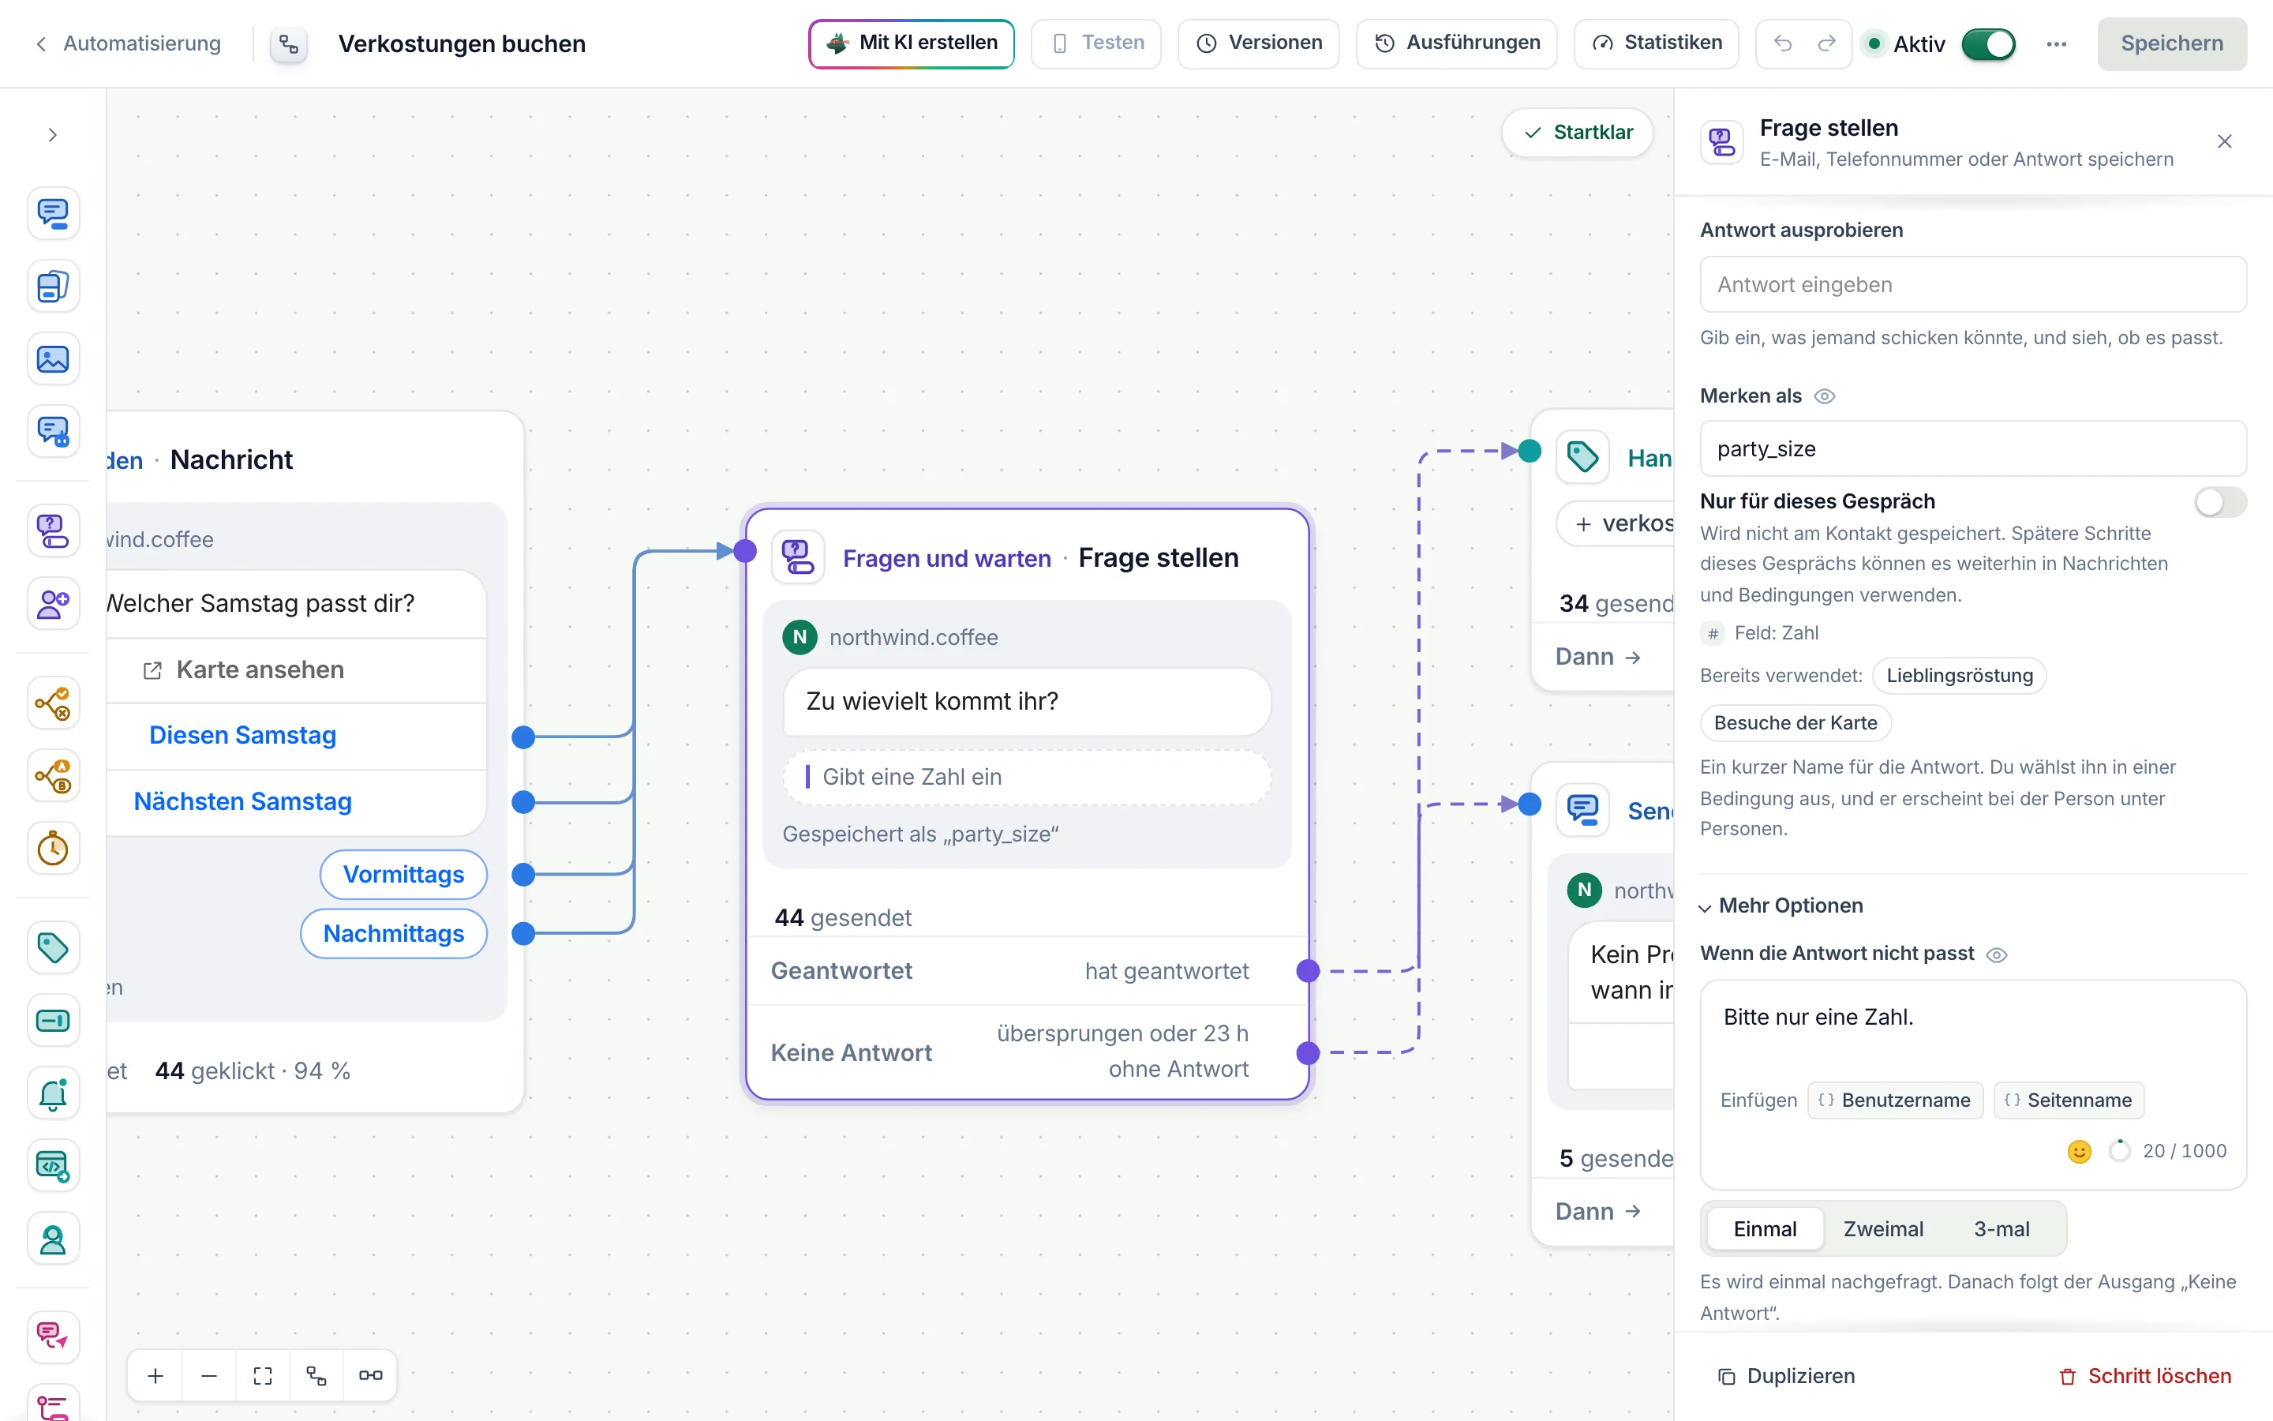The width and height of the screenshot is (2273, 1421).
Task: Insert emoji in the retry message
Action: click(2080, 1151)
